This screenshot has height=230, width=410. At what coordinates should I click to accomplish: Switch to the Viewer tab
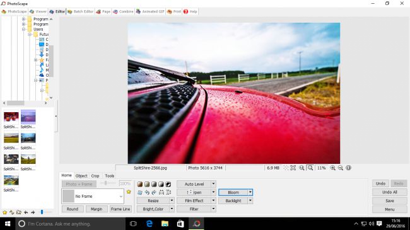pyautogui.click(x=38, y=11)
